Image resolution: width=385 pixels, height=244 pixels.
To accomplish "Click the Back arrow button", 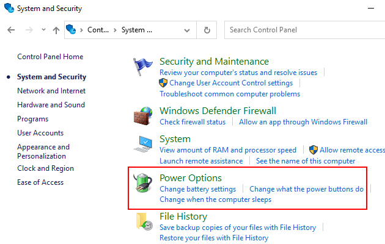I will pyautogui.click(x=11, y=30).
